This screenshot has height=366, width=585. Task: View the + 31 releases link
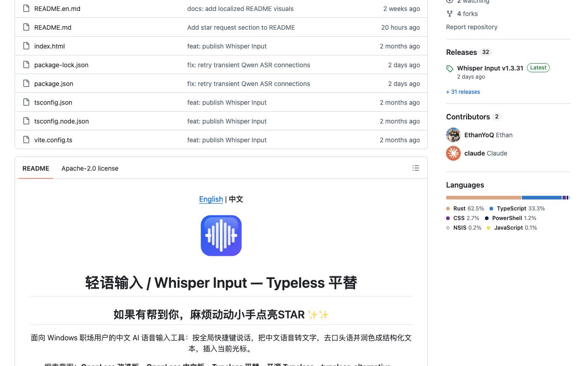pyautogui.click(x=463, y=92)
